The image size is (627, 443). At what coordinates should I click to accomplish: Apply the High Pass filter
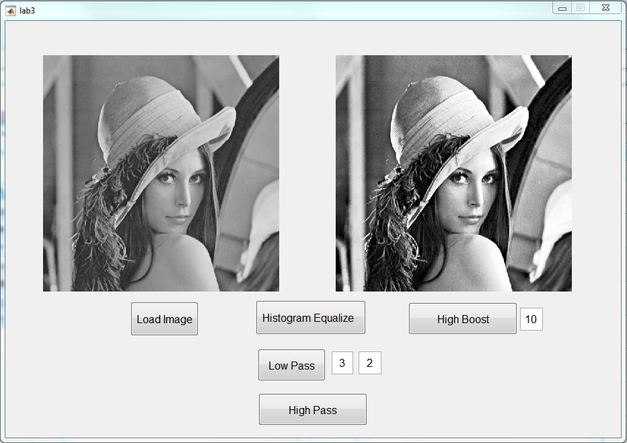pyautogui.click(x=312, y=409)
